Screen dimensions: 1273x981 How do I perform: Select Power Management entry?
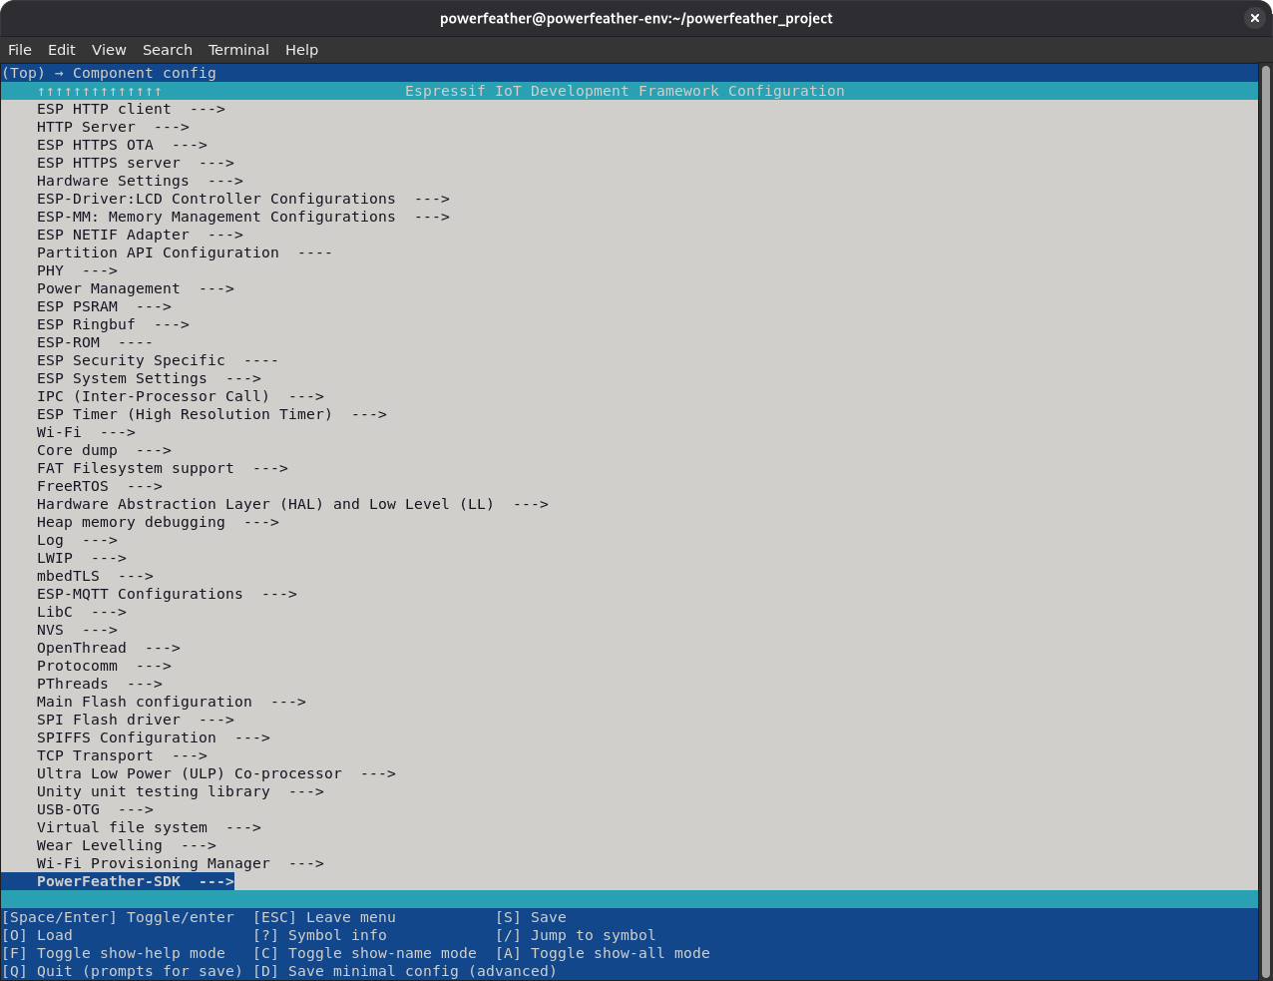tap(136, 288)
